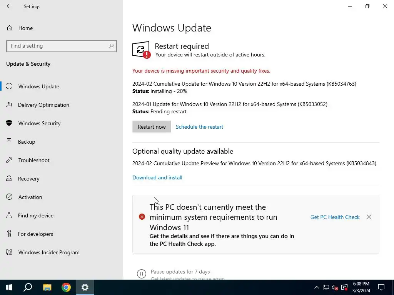Click the Backup up-arrow icon
Image resolution: width=394 pixels, height=295 pixels.
[9, 141]
